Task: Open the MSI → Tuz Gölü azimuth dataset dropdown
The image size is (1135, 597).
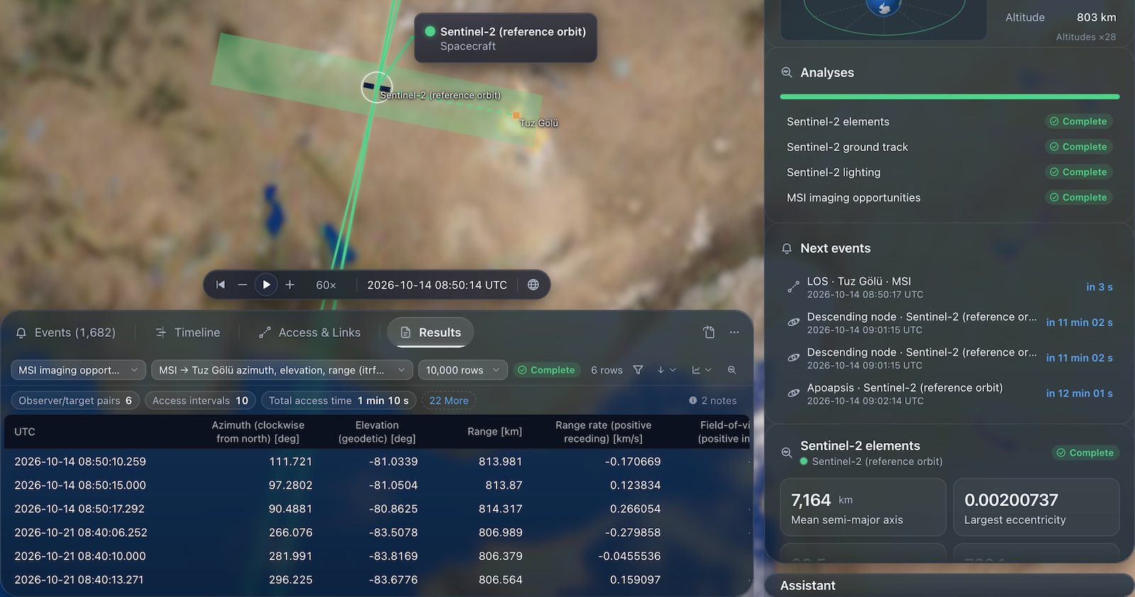Action: (282, 370)
